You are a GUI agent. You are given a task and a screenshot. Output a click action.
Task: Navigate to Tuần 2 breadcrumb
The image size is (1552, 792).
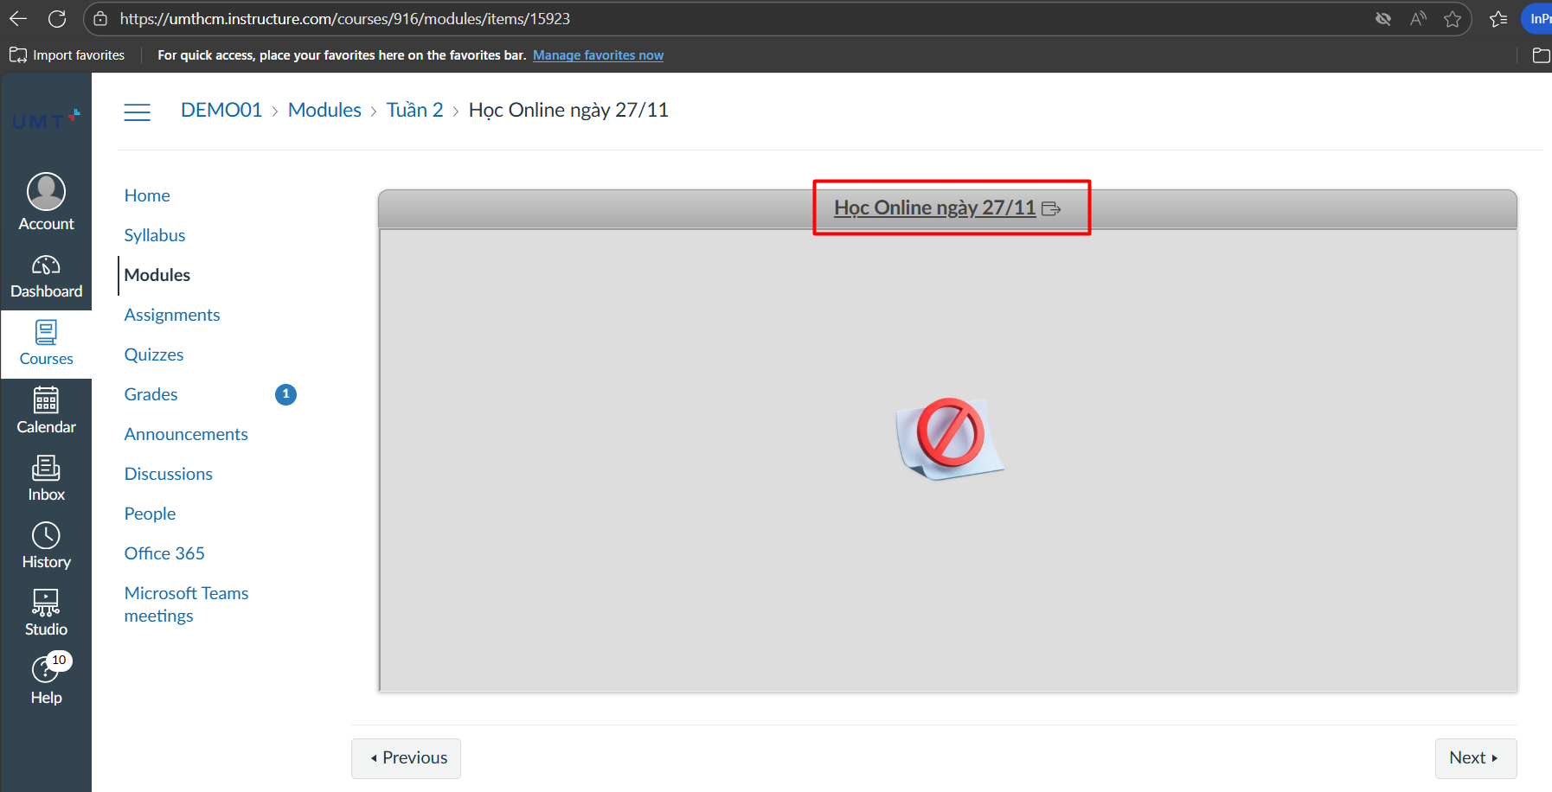pyautogui.click(x=414, y=110)
